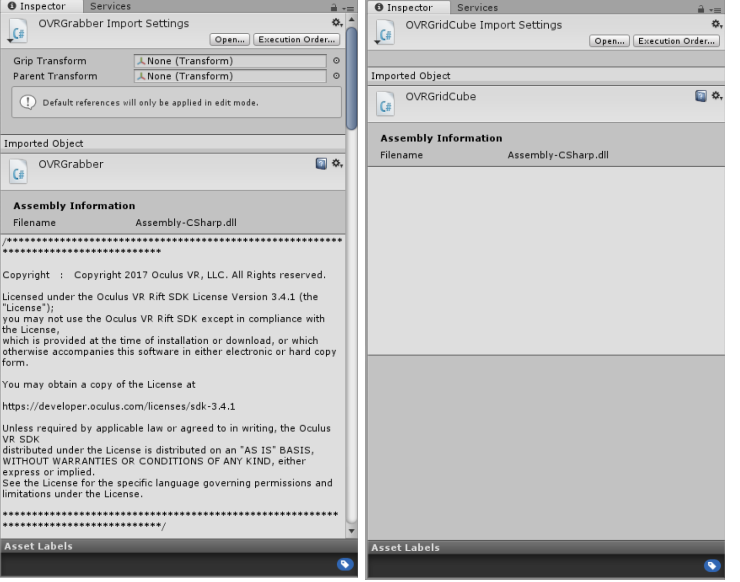Click the scroll down arrow in OVRGrabber inspector

[352, 531]
